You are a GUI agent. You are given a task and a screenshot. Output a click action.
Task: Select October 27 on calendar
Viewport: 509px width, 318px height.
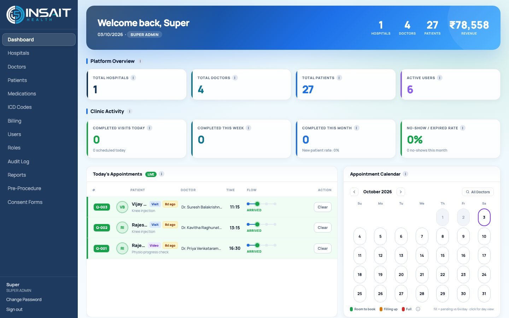click(401, 294)
